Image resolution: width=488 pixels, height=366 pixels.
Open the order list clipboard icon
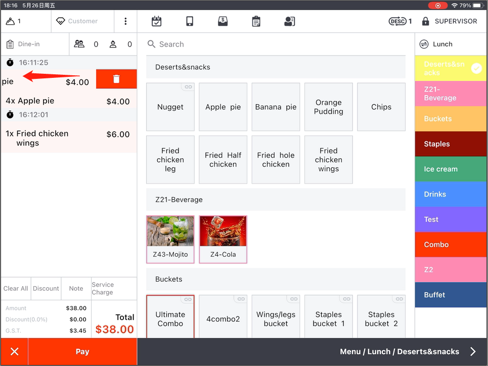coord(256,21)
